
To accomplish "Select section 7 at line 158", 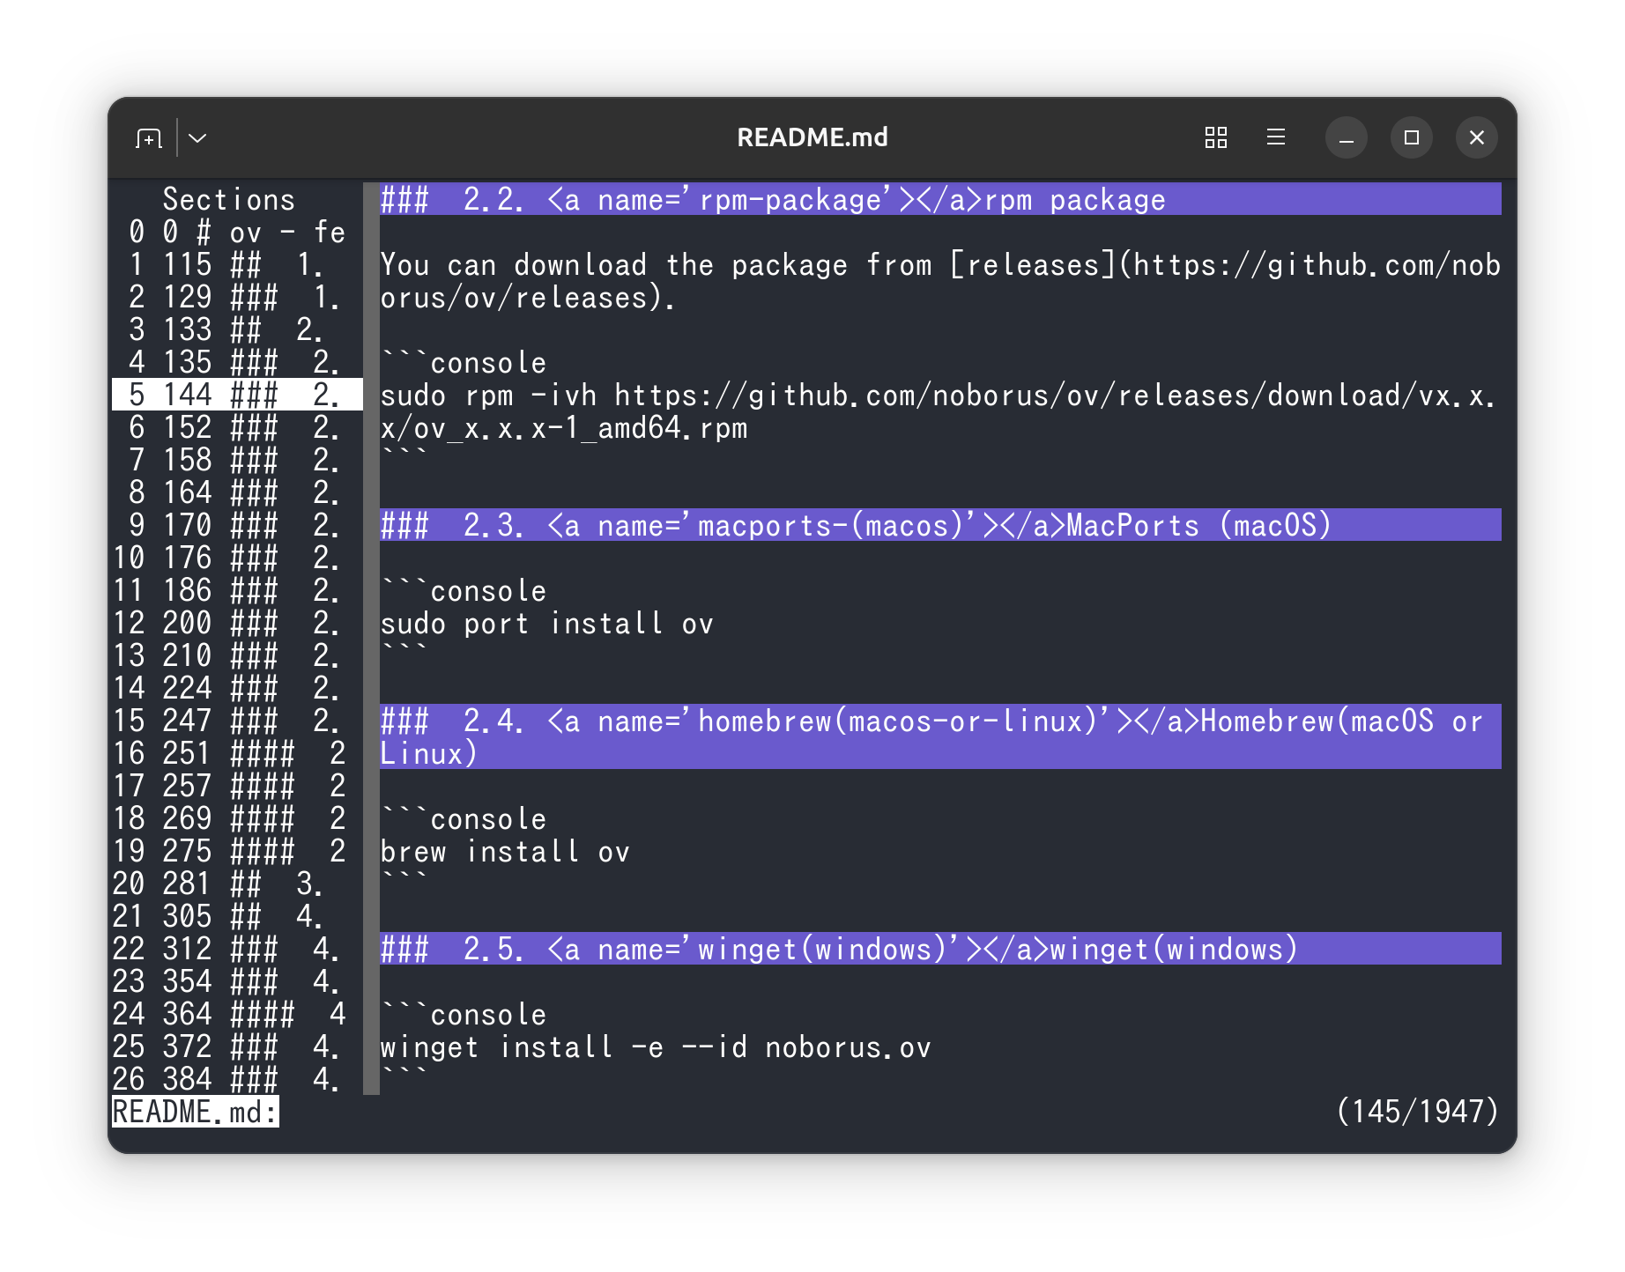I will coord(237,460).
